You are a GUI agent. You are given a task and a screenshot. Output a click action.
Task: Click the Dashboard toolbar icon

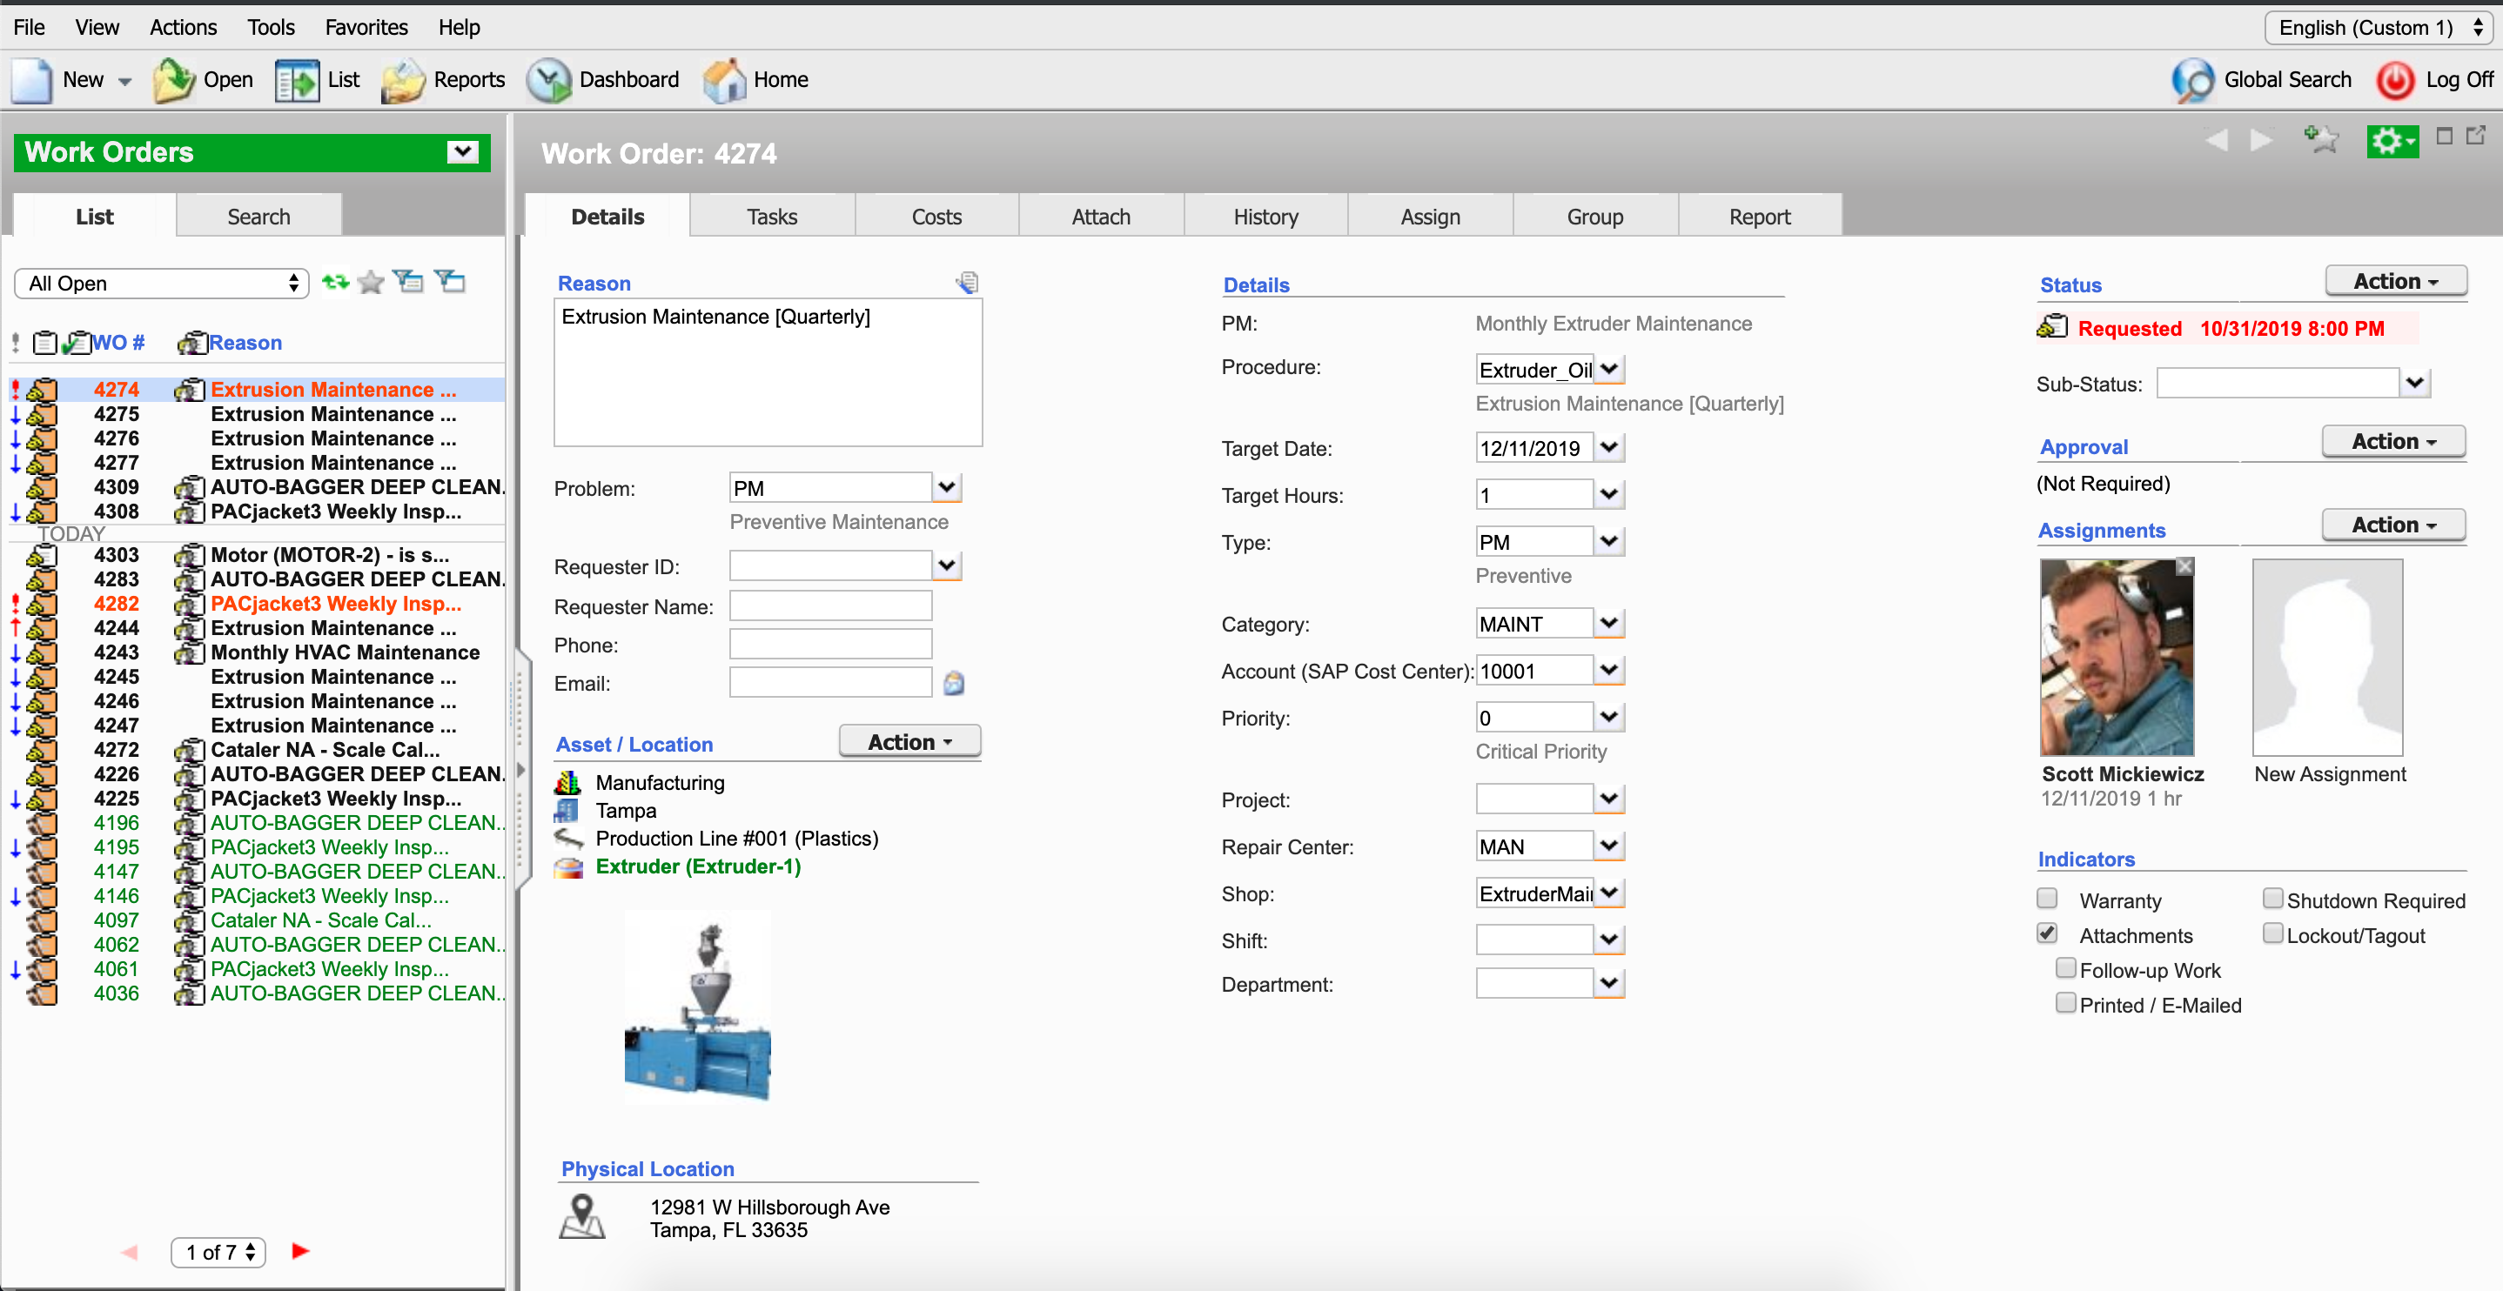[549, 80]
